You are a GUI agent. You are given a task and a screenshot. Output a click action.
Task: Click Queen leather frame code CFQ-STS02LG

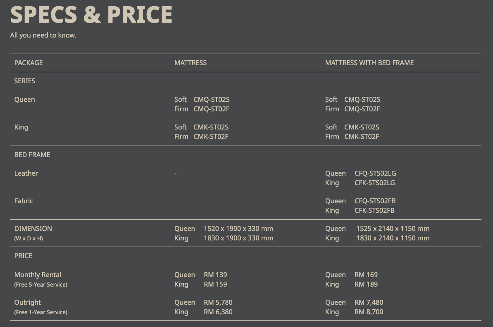click(x=375, y=173)
